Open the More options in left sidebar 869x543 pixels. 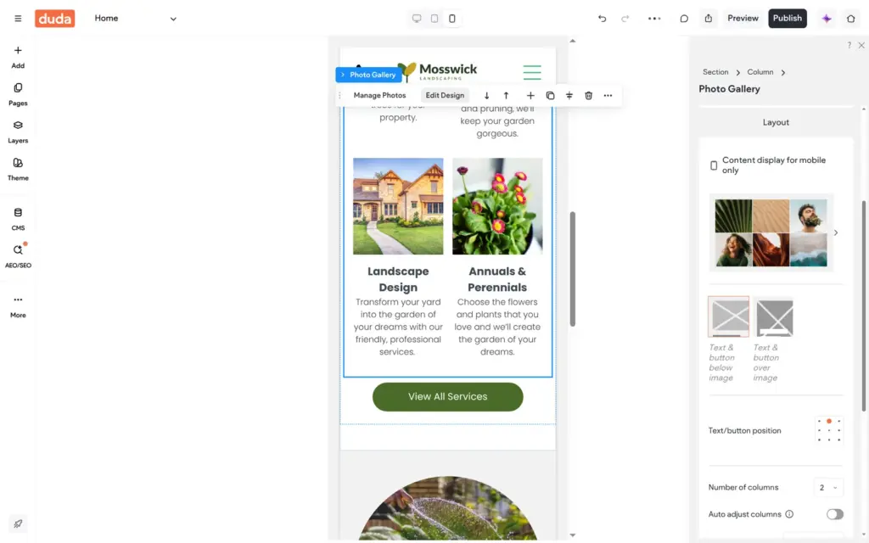tap(18, 306)
